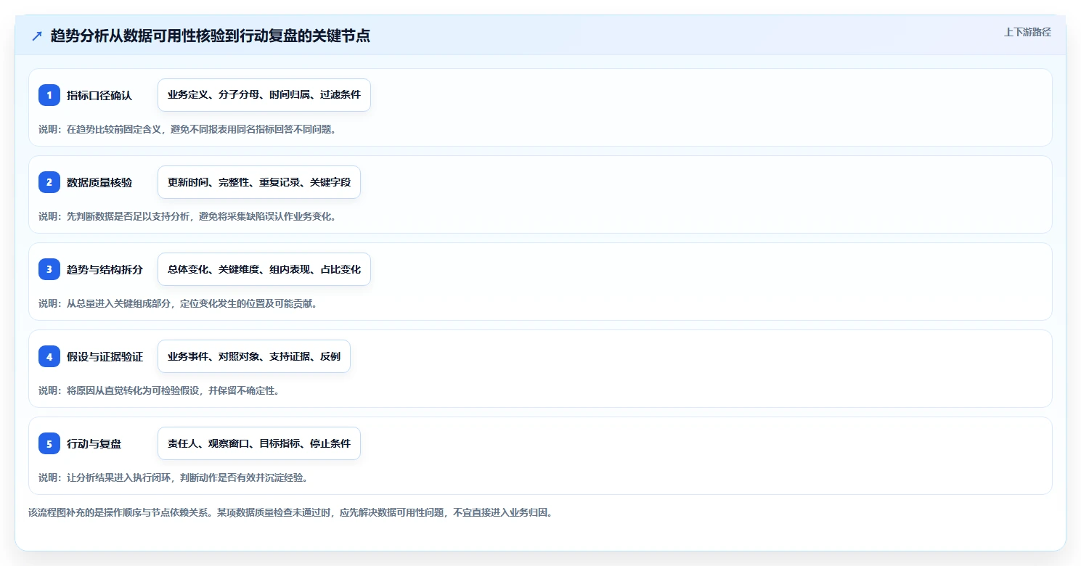Screen dimensions: 1081x566
Task: Click the note starting 说明:从总量进入关键组成部分
Action: 178,303
